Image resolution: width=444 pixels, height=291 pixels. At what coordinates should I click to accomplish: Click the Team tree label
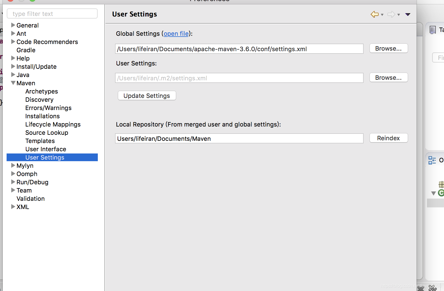24,190
